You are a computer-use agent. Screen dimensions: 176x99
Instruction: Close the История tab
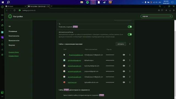click(x=25, y=6)
